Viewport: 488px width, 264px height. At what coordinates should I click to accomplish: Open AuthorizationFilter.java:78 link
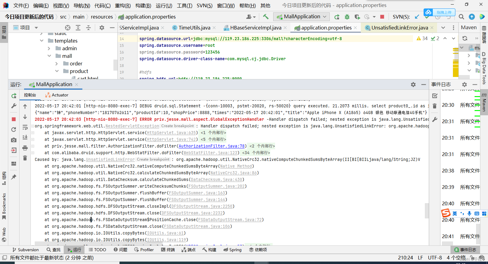(x=212, y=146)
